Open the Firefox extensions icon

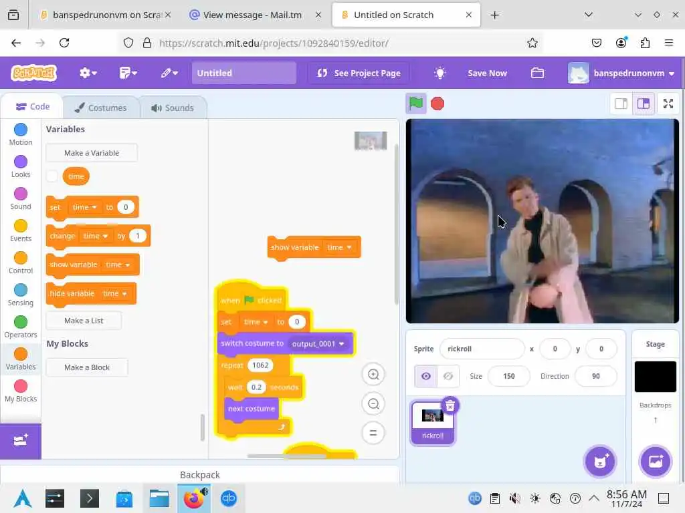tap(645, 43)
